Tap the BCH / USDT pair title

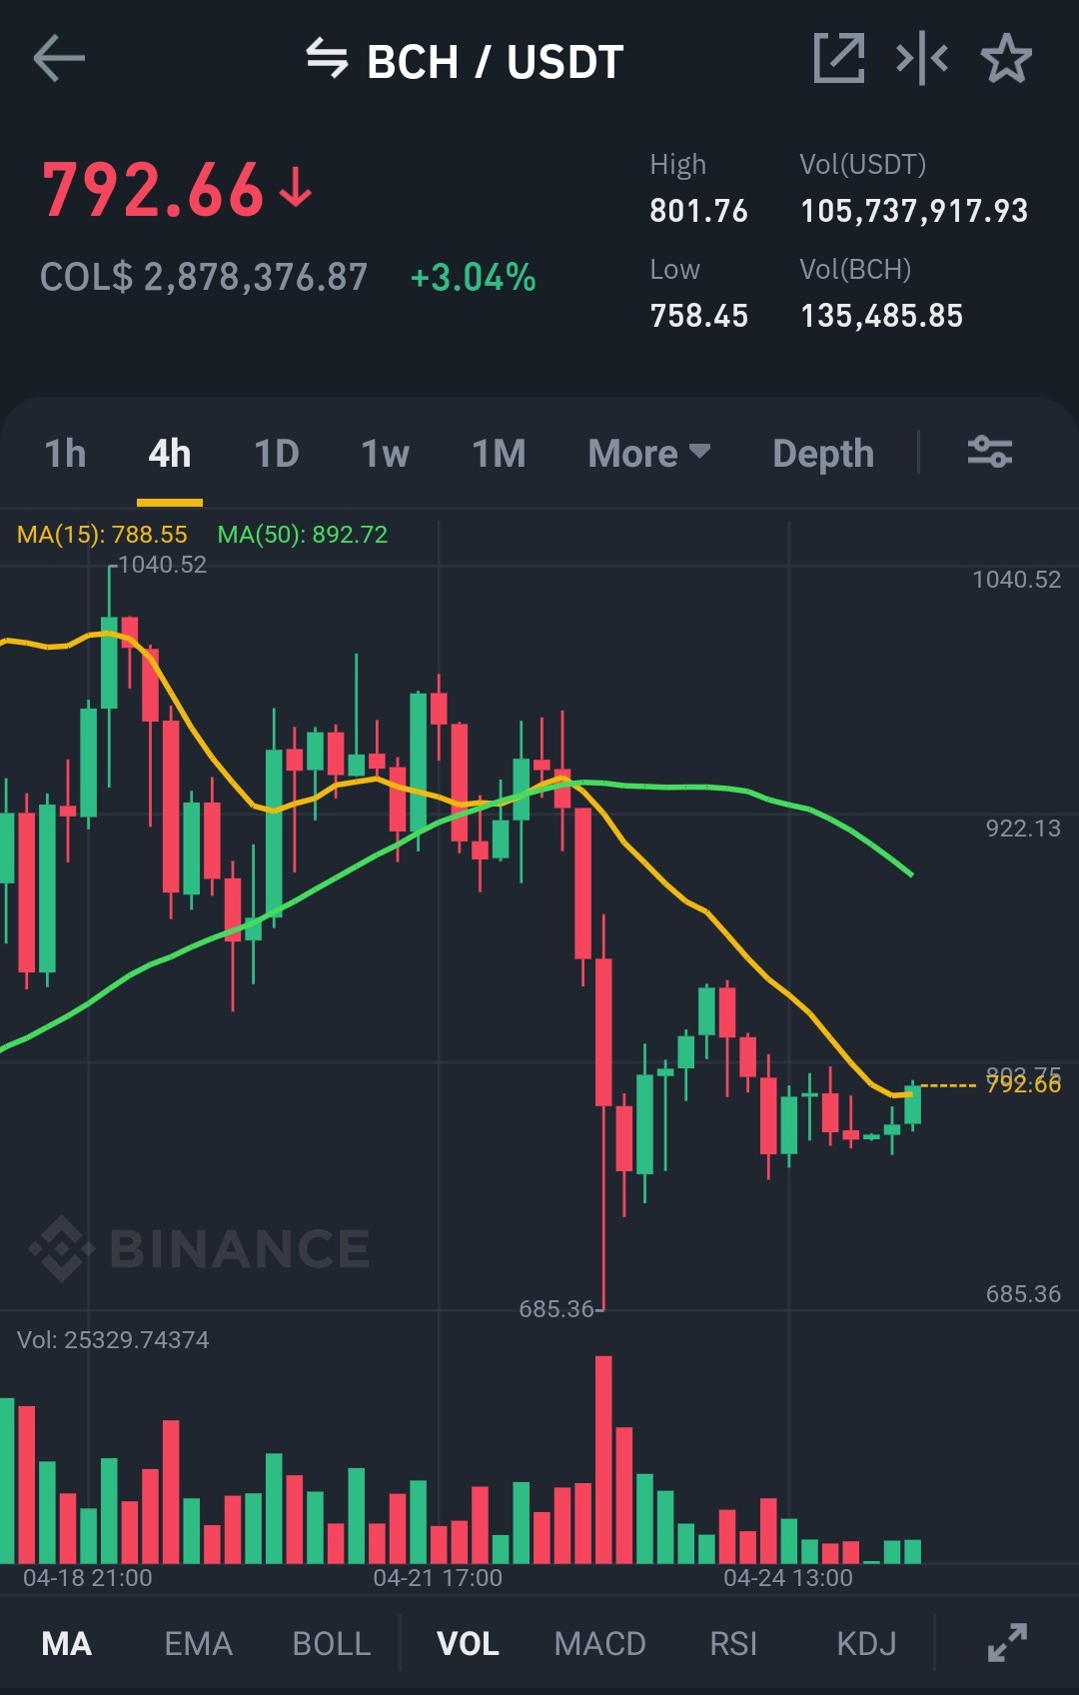(495, 62)
